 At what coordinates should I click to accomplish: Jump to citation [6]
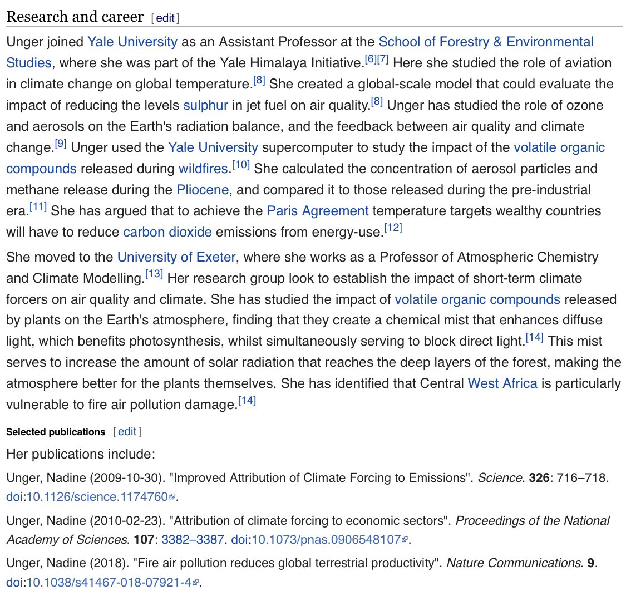tap(371, 59)
